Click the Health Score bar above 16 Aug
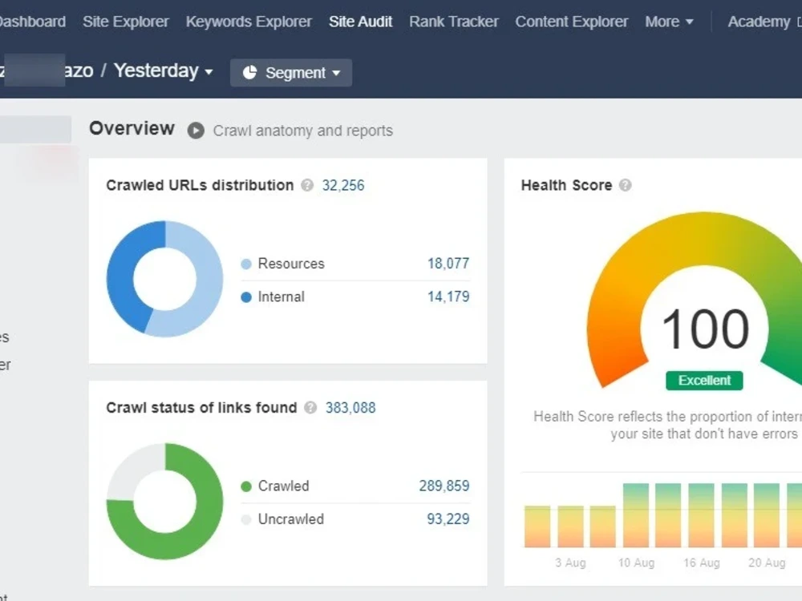 701,515
